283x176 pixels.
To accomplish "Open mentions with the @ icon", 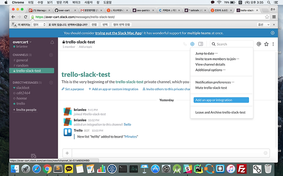I will [x=259, y=44].
